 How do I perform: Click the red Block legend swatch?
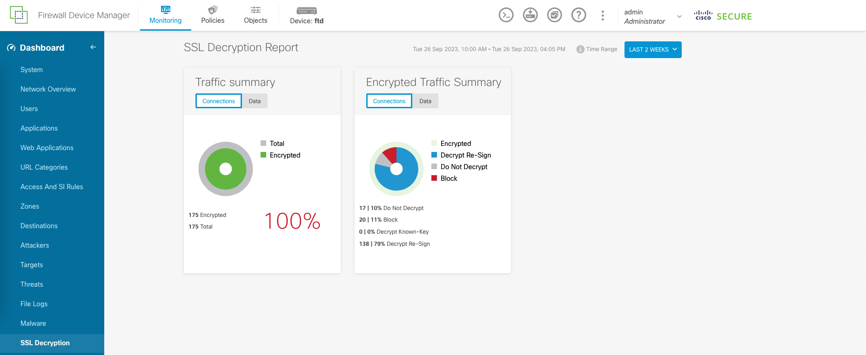click(x=434, y=178)
